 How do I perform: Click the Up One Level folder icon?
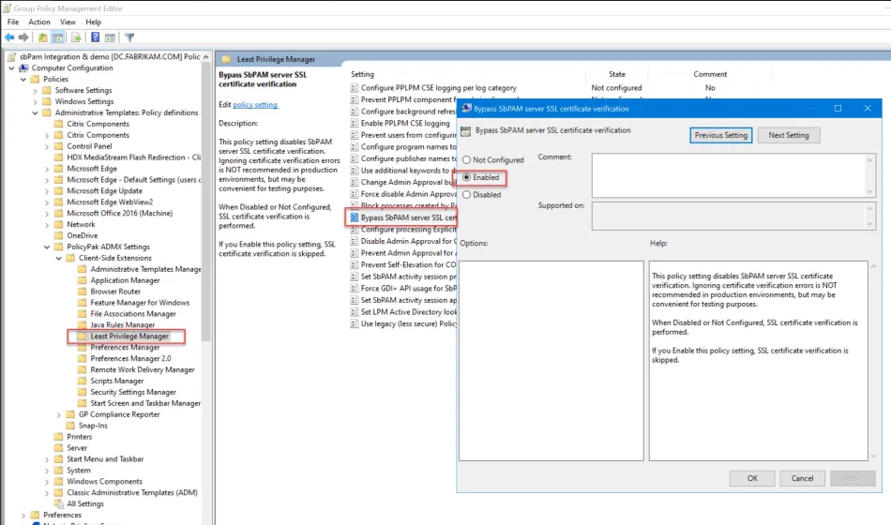(x=43, y=37)
